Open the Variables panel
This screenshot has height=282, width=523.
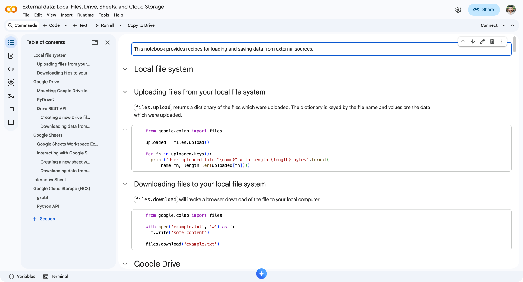click(x=22, y=277)
